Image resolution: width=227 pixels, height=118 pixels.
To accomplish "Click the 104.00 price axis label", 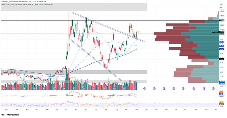I will coord(222,30).
